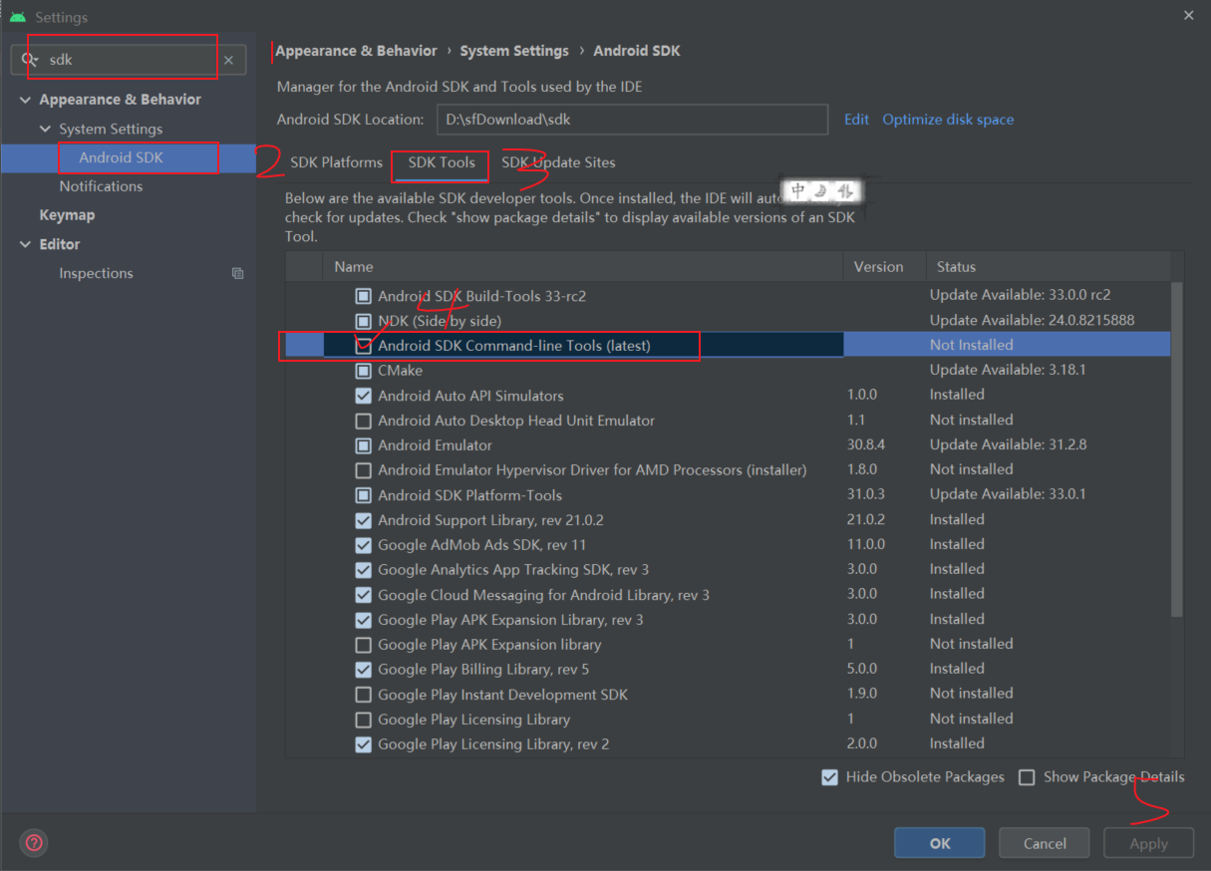Toggle Android SDK Build-Tools 33-rc2 checkbox
The height and width of the screenshot is (871, 1211).
click(364, 296)
